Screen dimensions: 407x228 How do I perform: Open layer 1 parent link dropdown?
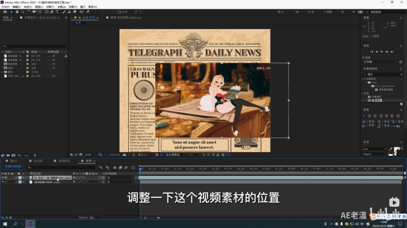(120, 178)
